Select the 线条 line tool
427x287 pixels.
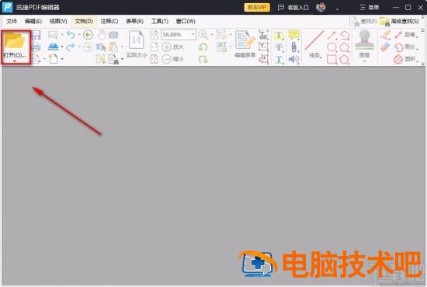[x=314, y=44]
